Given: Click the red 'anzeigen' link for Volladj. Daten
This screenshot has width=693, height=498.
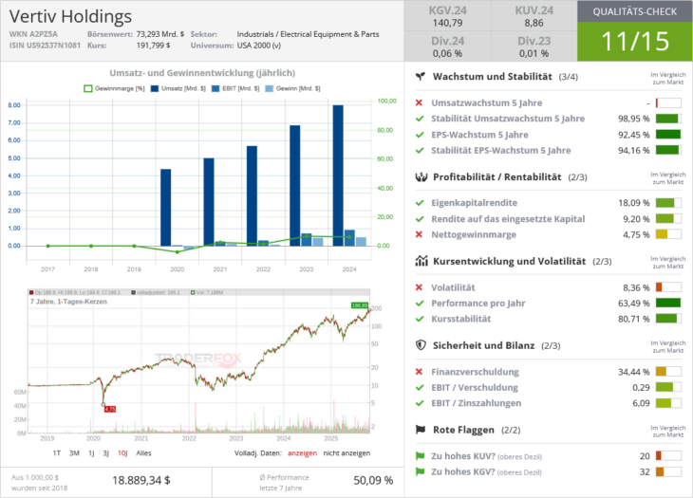Looking at the screenshot, I should click(x=301, y=453).
